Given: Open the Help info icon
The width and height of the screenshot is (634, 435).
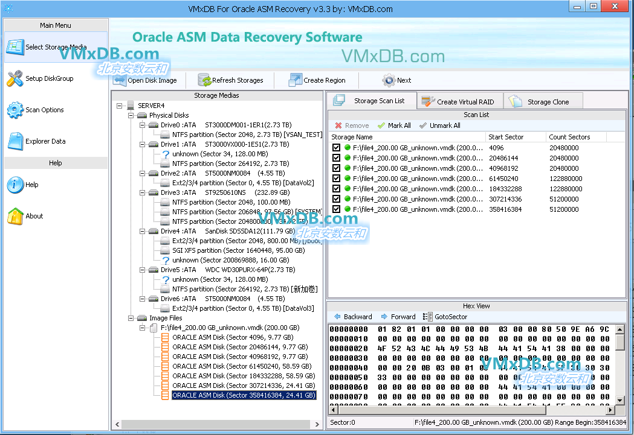Looking at the screenshot, I should (15, 185).
